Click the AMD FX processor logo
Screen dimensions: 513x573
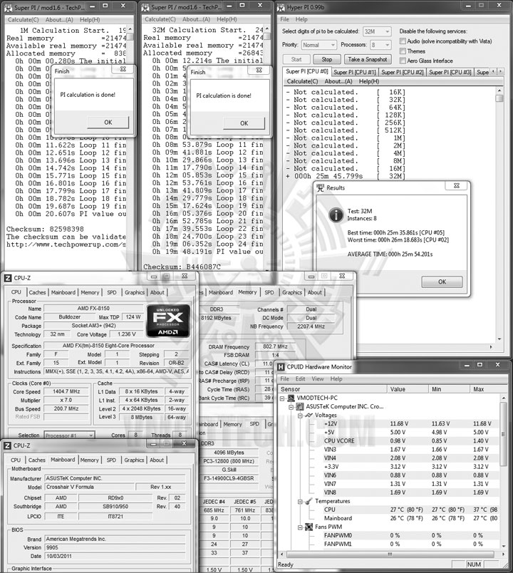pyautogui.click(x=168, y=321)
